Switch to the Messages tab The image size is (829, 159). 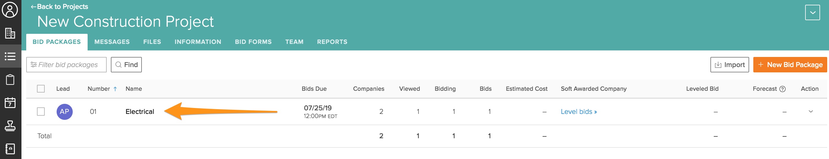(x=112, y=42)
